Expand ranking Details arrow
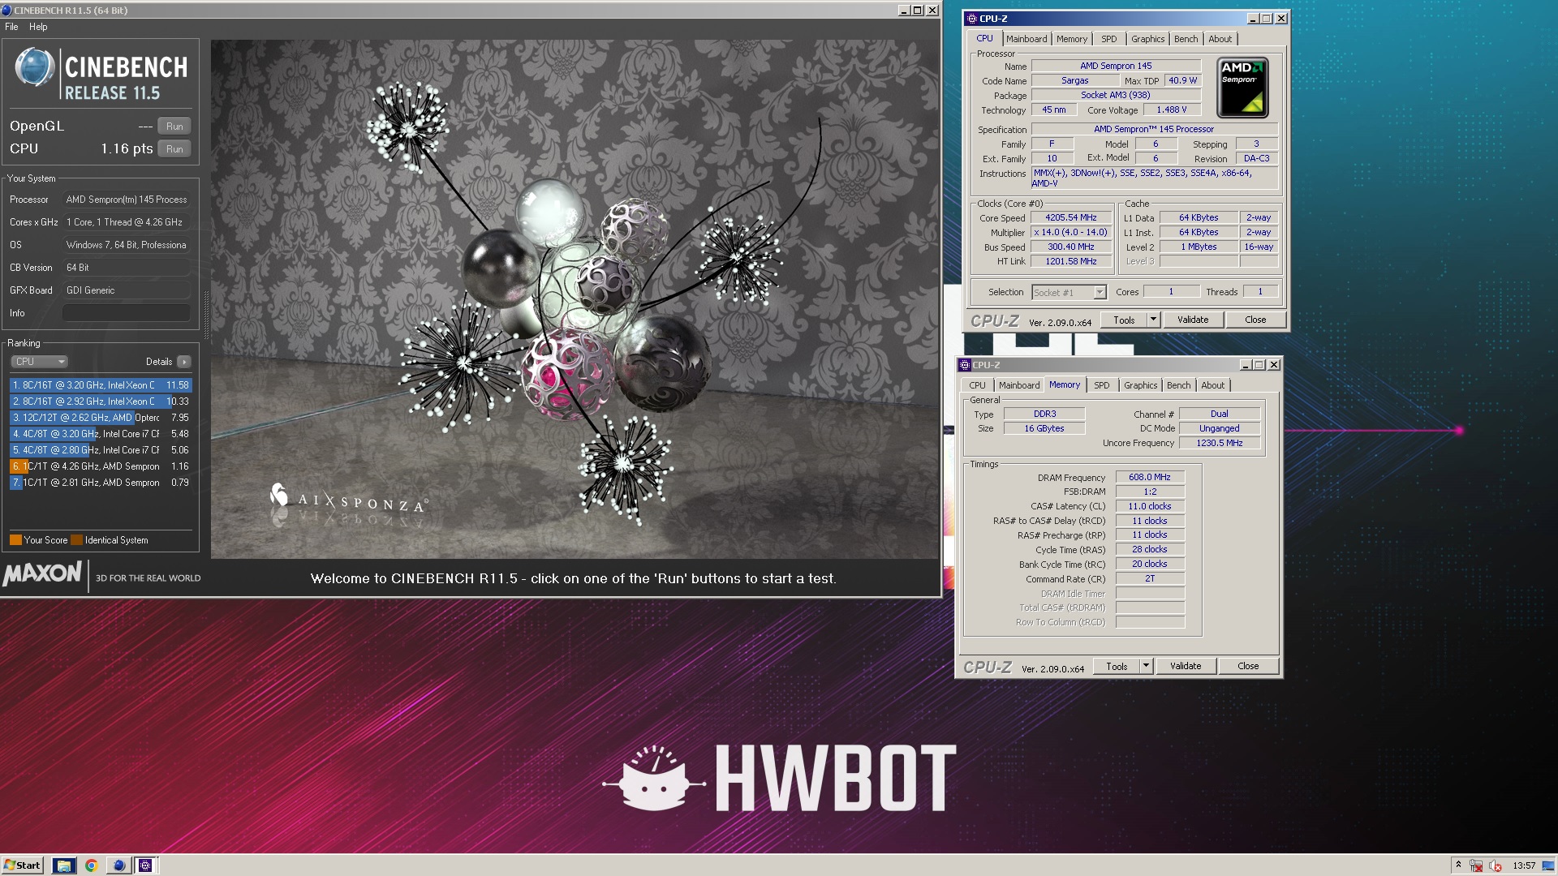1558x876 pixels. [x=184, y=362]
